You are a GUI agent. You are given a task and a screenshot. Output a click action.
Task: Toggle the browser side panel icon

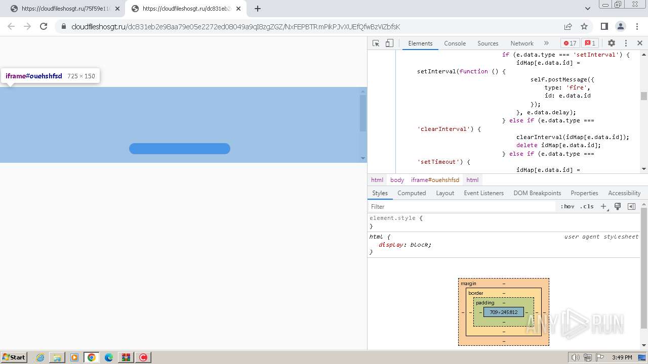[x=604, y=26]
